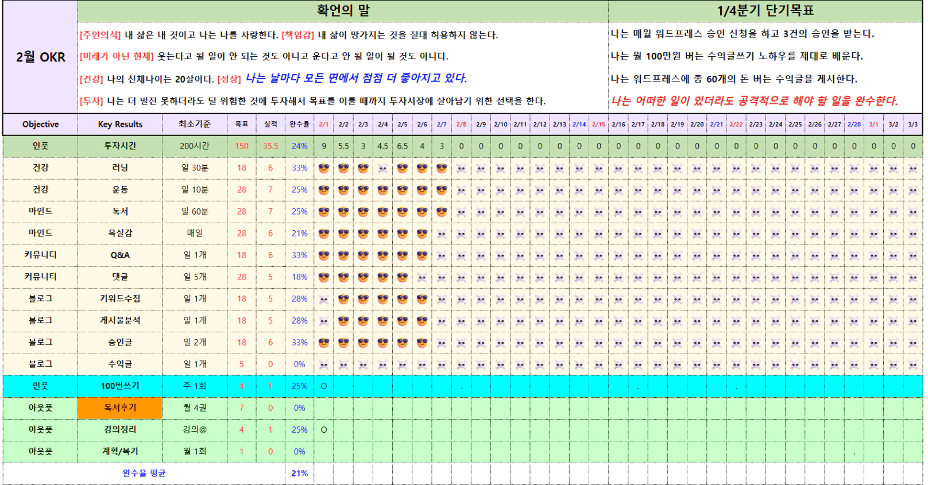Select the O mark in the 강의정리 row
This screenshot has height=485, width=928.
[324, 430]
